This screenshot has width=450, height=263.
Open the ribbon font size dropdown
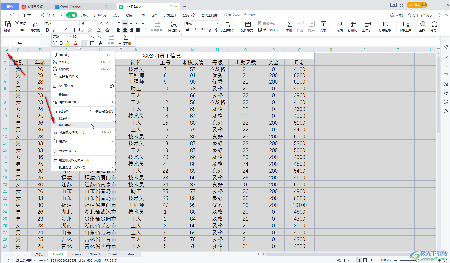point(96,23)
